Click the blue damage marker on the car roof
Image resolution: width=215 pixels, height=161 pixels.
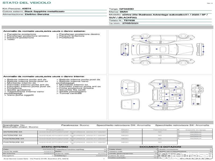click(157, 49)
